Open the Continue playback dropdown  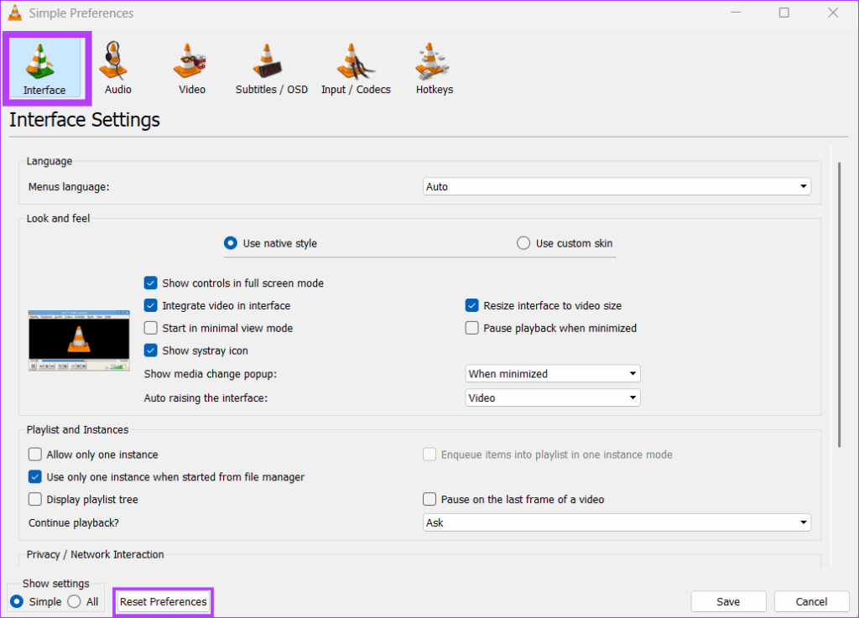tap(617, 522)
